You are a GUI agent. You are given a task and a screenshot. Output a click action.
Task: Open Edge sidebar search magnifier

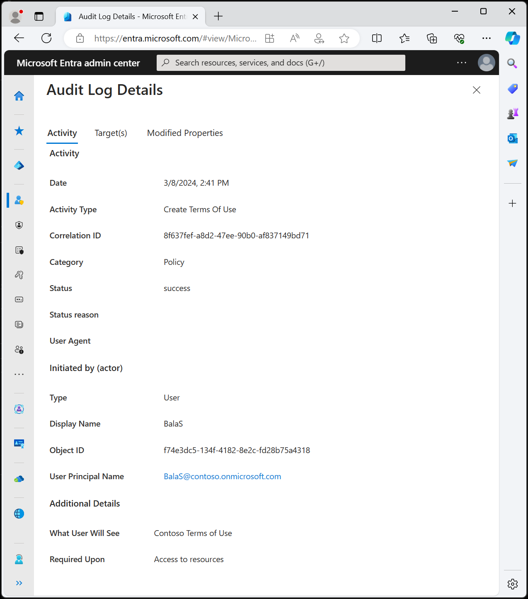(x=512, y=63)
